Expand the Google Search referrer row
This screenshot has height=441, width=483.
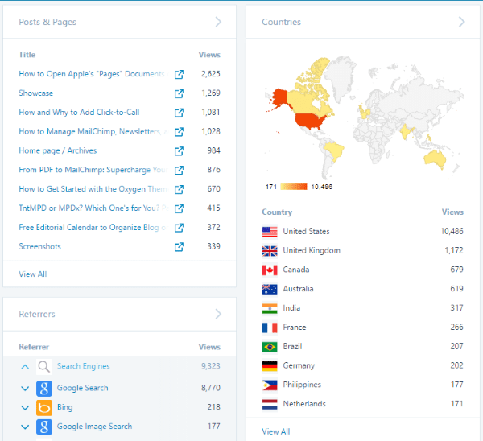pos(25,388)
